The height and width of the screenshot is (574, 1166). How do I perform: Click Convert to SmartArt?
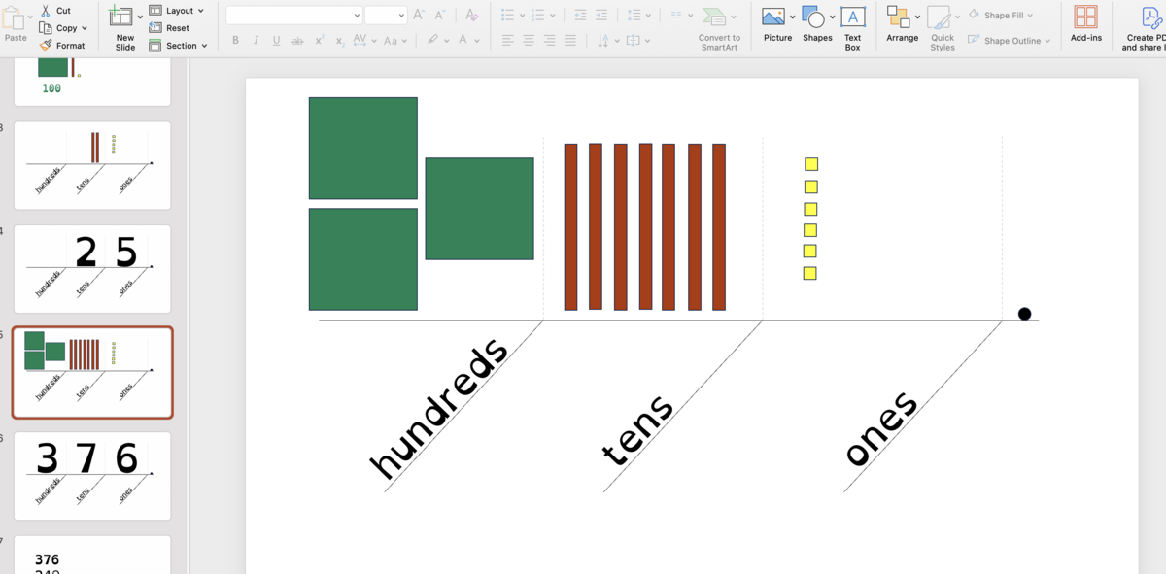[x=718, y=28]
